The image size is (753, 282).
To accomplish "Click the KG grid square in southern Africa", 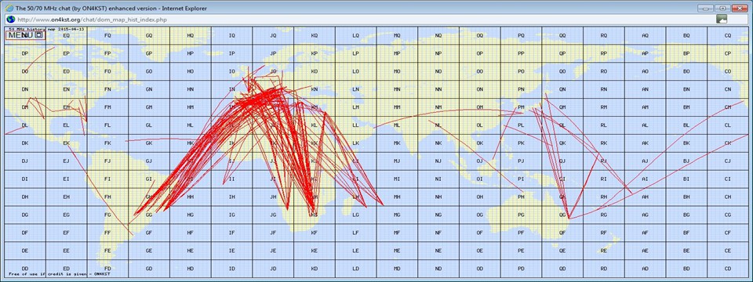I will (315, 215).
